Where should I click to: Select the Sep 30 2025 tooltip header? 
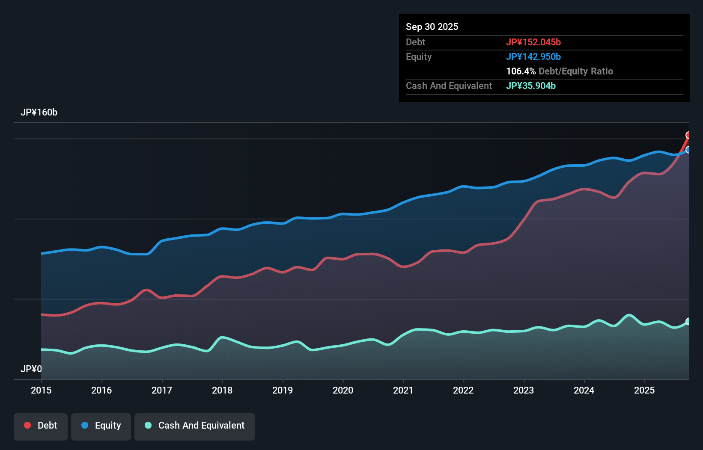click(x=432, y=27)
